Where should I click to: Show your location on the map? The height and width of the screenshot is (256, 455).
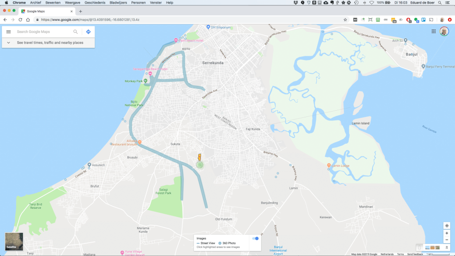click(447, 226)
